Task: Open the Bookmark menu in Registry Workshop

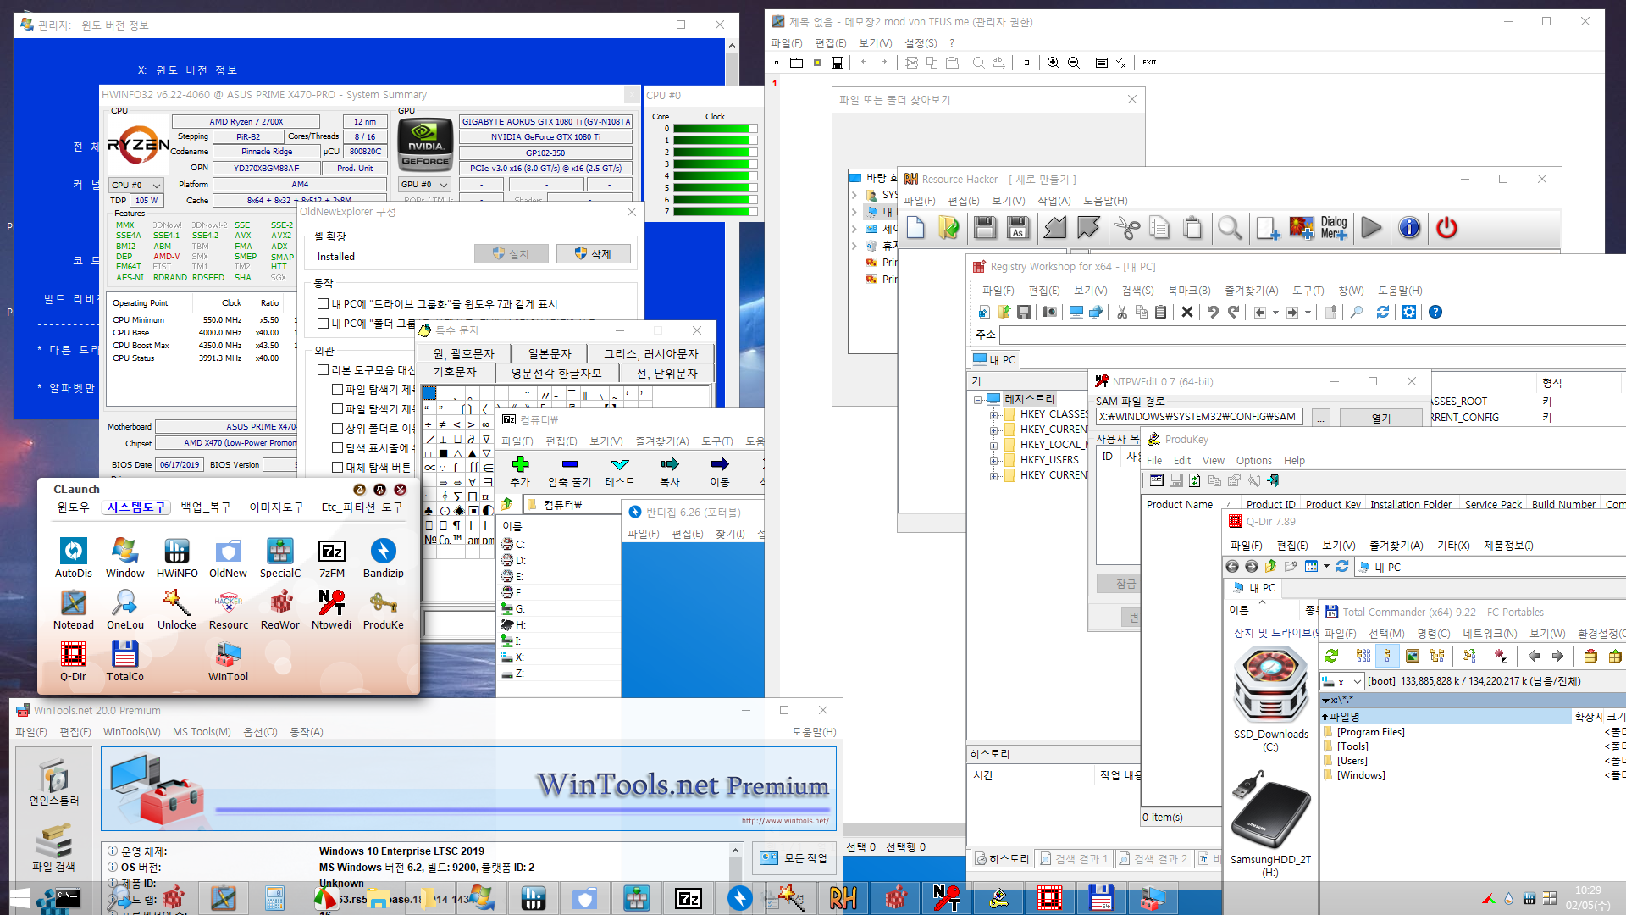Action: click(1189, 290)
